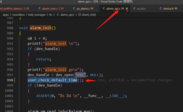183x112 pixels.
Task: Click the cube symbol icon in breadcrumb
Action: pos(80,15)
